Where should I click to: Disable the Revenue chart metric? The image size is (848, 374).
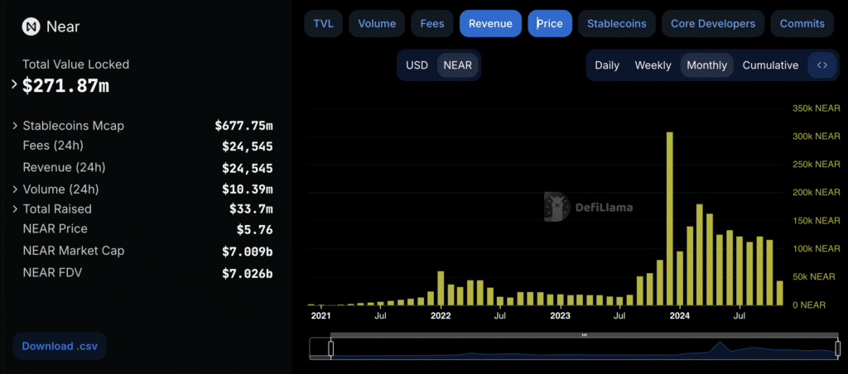(490, 24)
